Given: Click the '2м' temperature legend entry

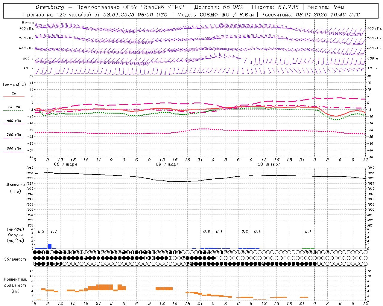Looking at the screenshot, I should [14, 93].
